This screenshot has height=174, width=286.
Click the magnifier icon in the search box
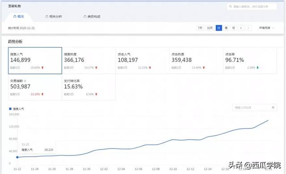(x=231, y=7)
